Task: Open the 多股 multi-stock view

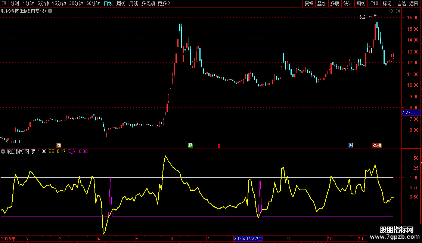Action: 335,3
